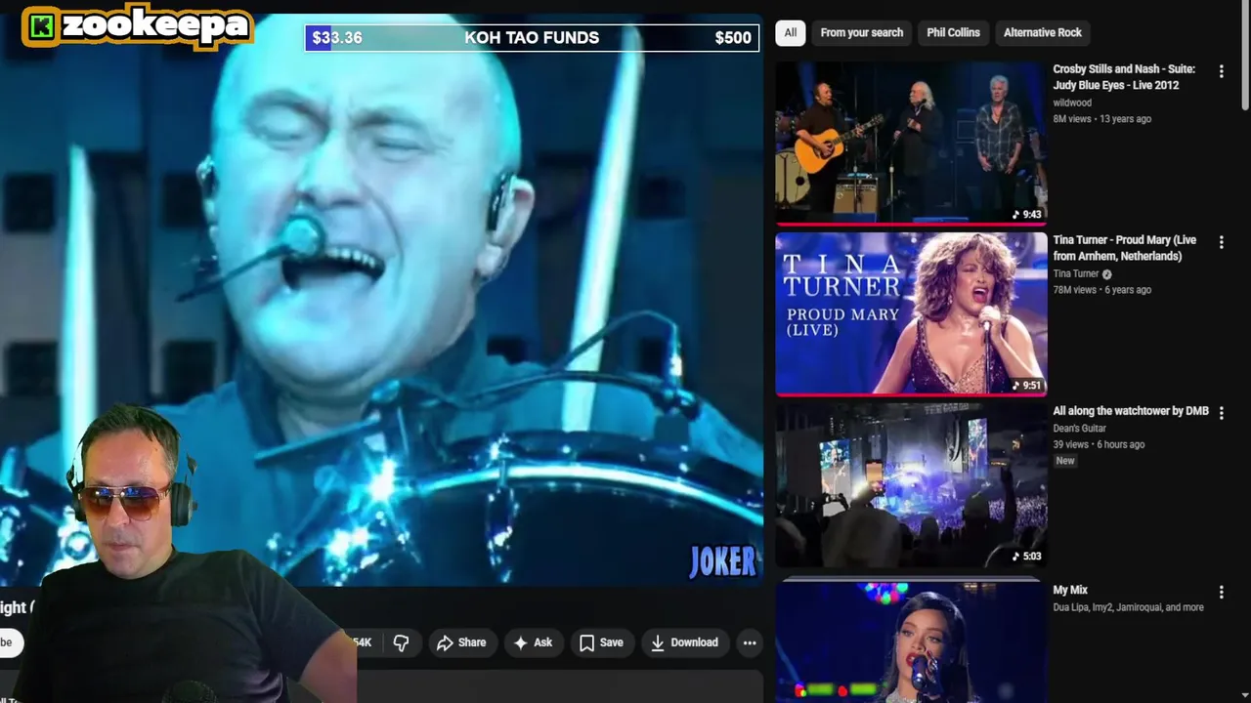Open Tina Turner Proud Mary thumbnail

tap(911, 313)
